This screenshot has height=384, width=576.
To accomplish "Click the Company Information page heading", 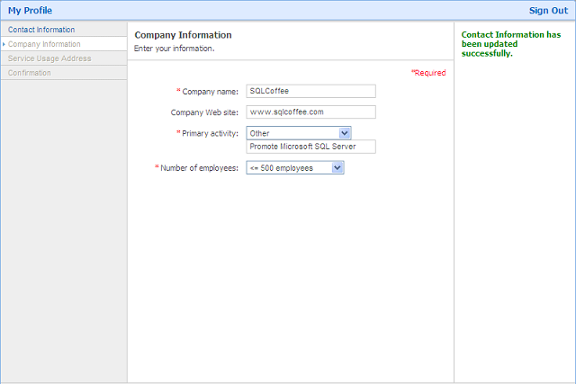I will coord(183,35).
